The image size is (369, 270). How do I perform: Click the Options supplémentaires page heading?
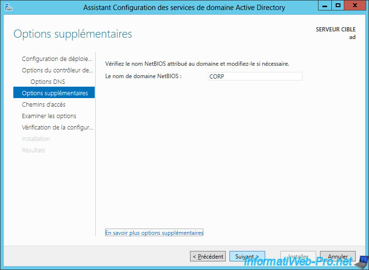pos(73,34)
